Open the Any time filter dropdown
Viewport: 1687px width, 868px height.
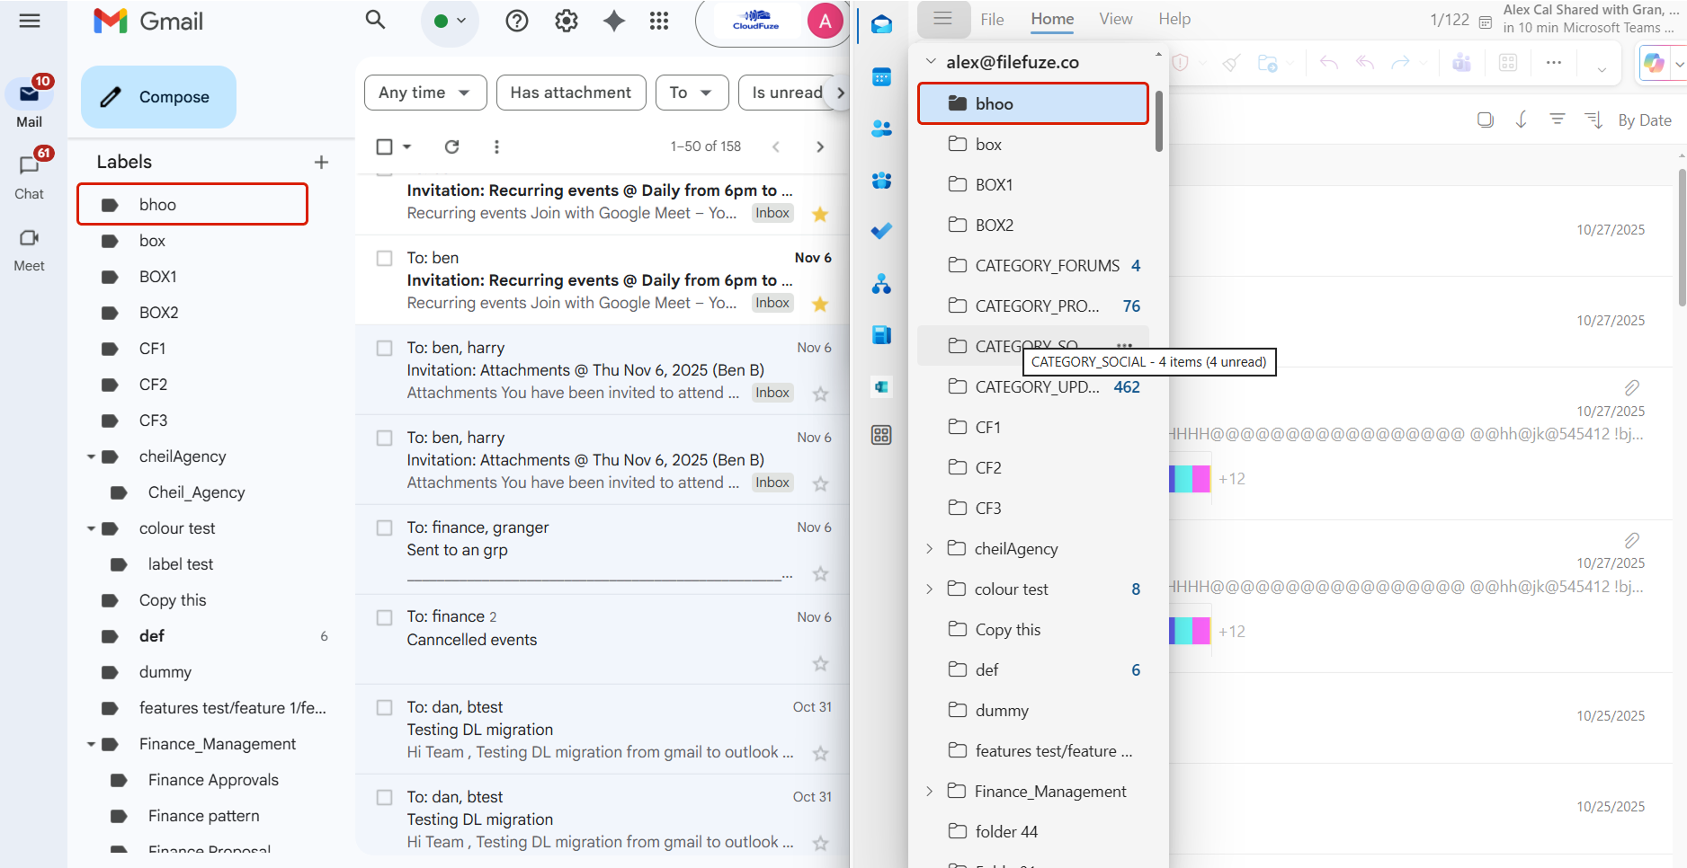[424, 93]
